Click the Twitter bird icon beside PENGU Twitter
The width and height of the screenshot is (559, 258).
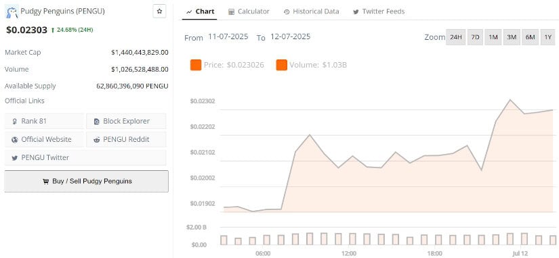click(x=15, y=158)
